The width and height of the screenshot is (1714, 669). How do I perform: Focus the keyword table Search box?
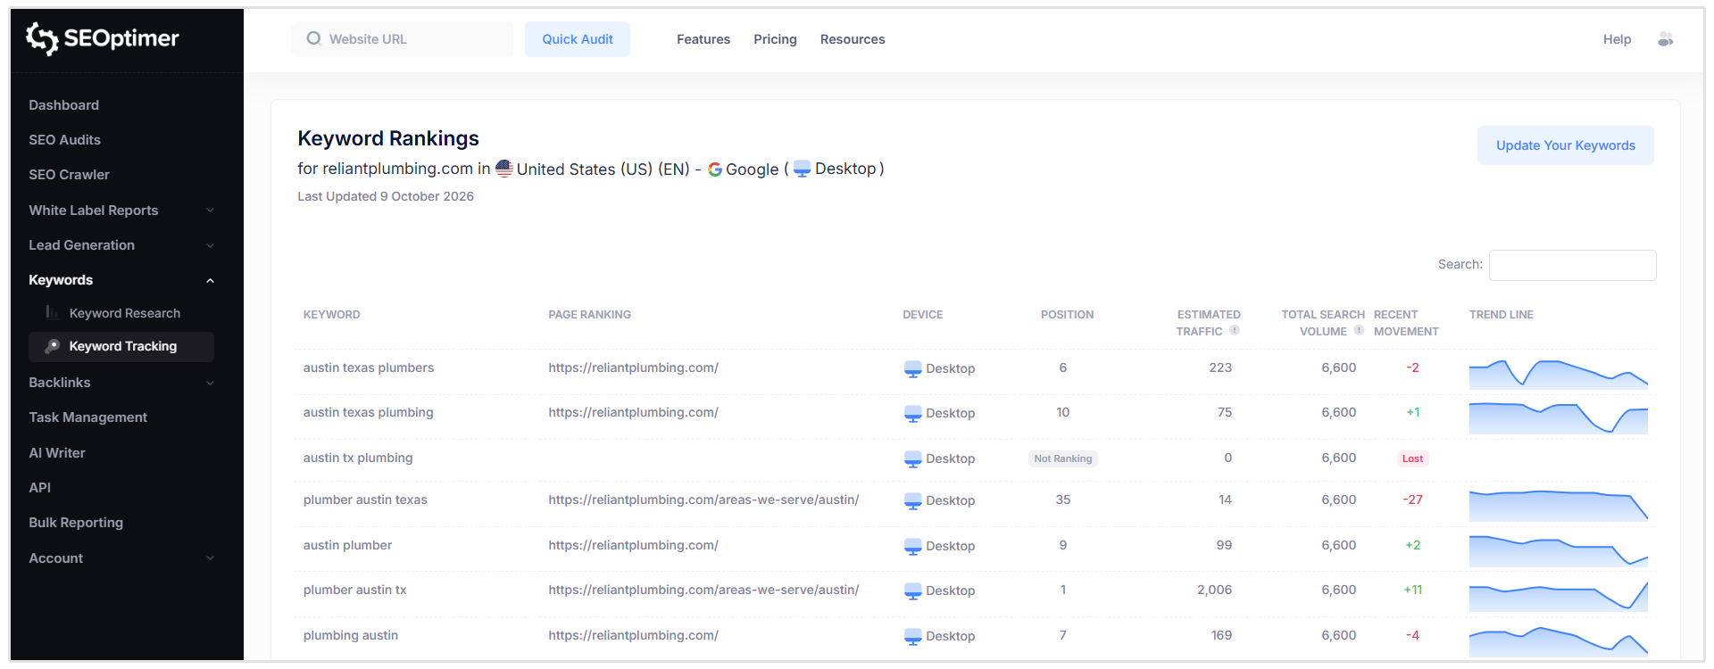point(1573,265)
